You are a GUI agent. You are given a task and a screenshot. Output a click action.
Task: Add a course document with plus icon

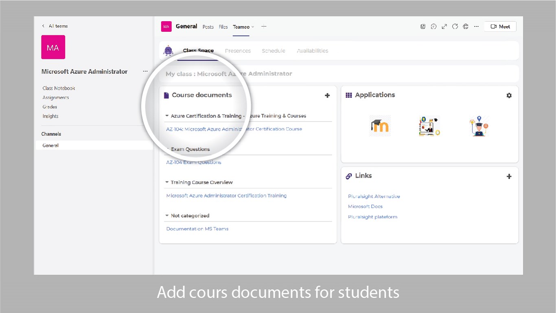[327, 95]
